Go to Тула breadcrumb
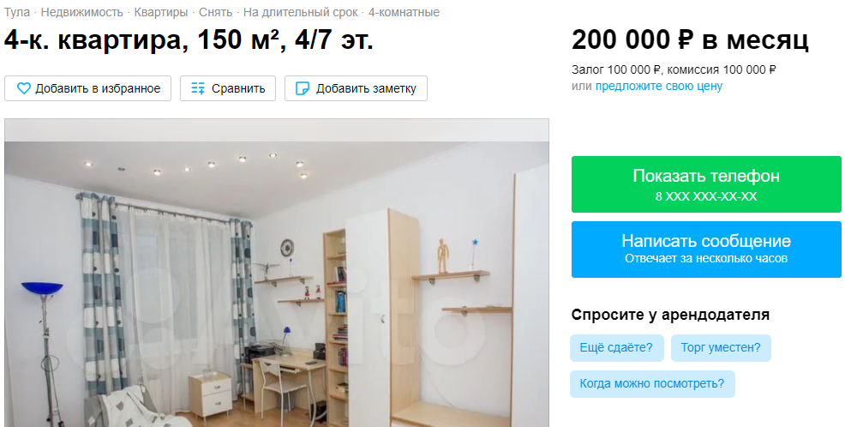Image resolution: width=845 pixels, height=427 pixels. 16,12
